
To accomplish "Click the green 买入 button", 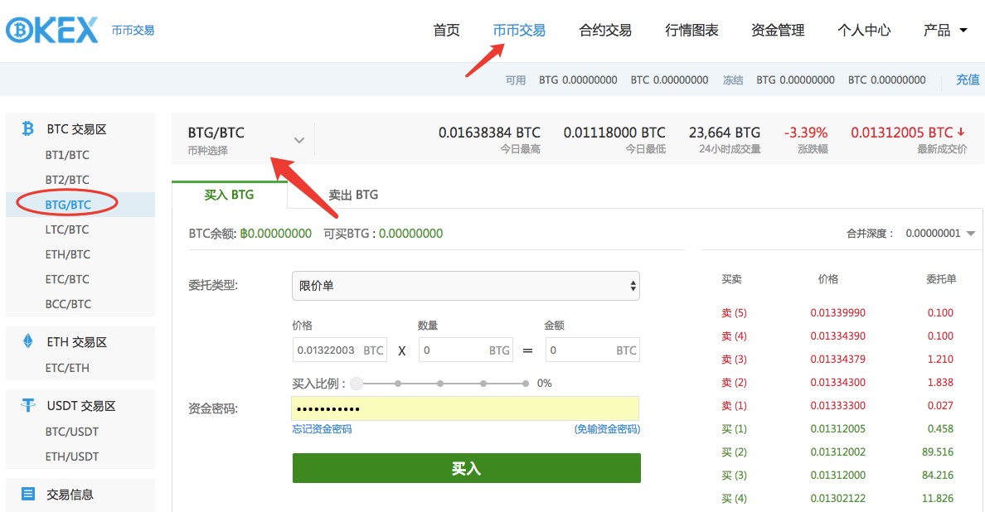I will [466, 468].
